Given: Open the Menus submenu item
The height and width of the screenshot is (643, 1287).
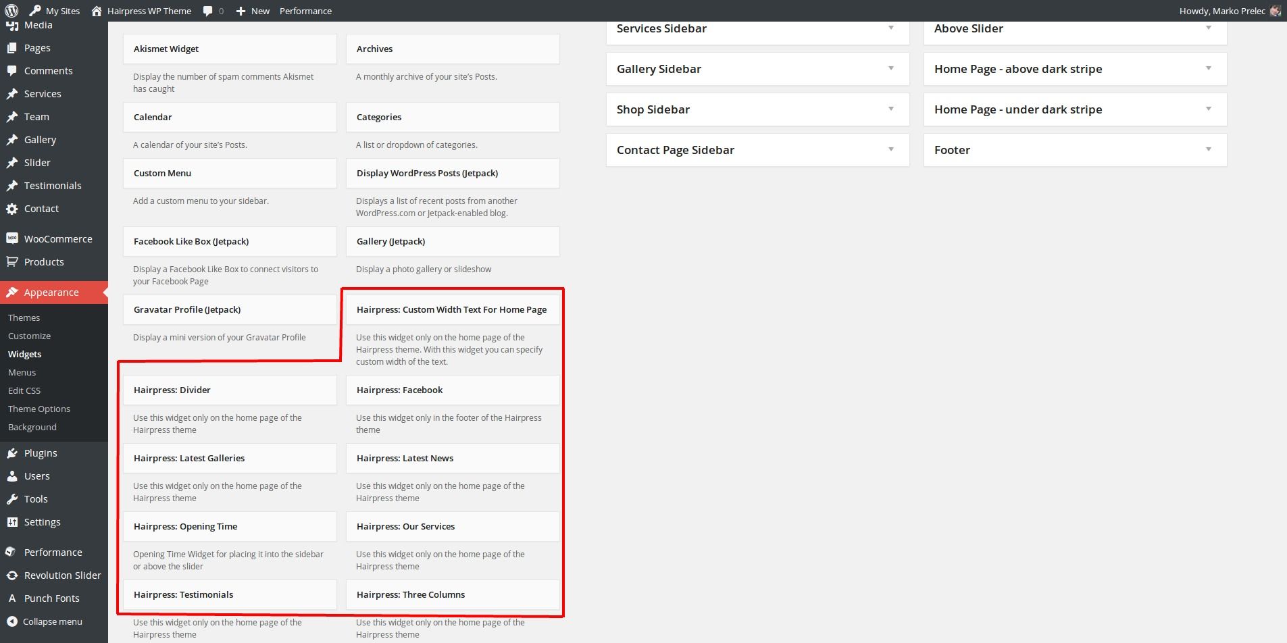Looking at the screenshot, I should tap(22, 372).
